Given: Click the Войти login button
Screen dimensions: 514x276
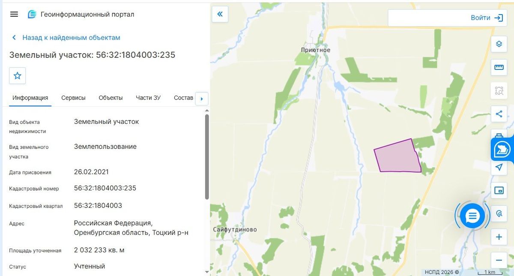Looking at the screenshot, I should (x=487, y=18).
